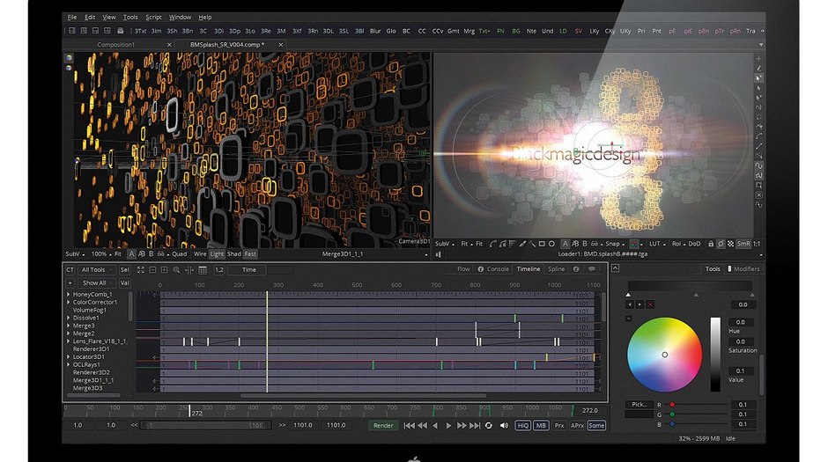This screenshot has height=462, width=828.
Task: Click the current frame field showing 272.0
Action: [x=590, y=410]
